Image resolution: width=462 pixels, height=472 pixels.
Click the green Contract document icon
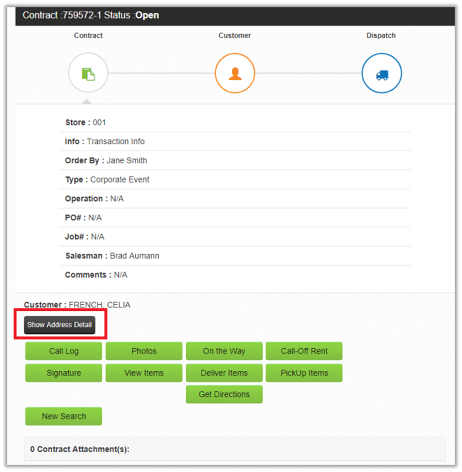pos(88,73)
